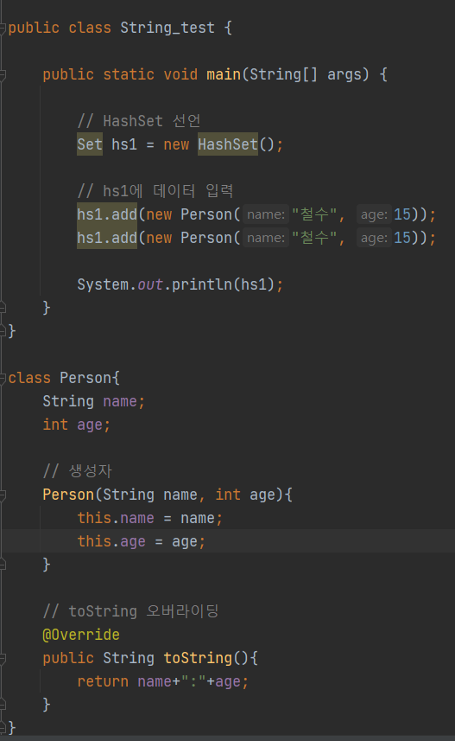The width and height of the screenshot is (455, 741).
Task: Click the highlighted Set type
Action: 90,144
